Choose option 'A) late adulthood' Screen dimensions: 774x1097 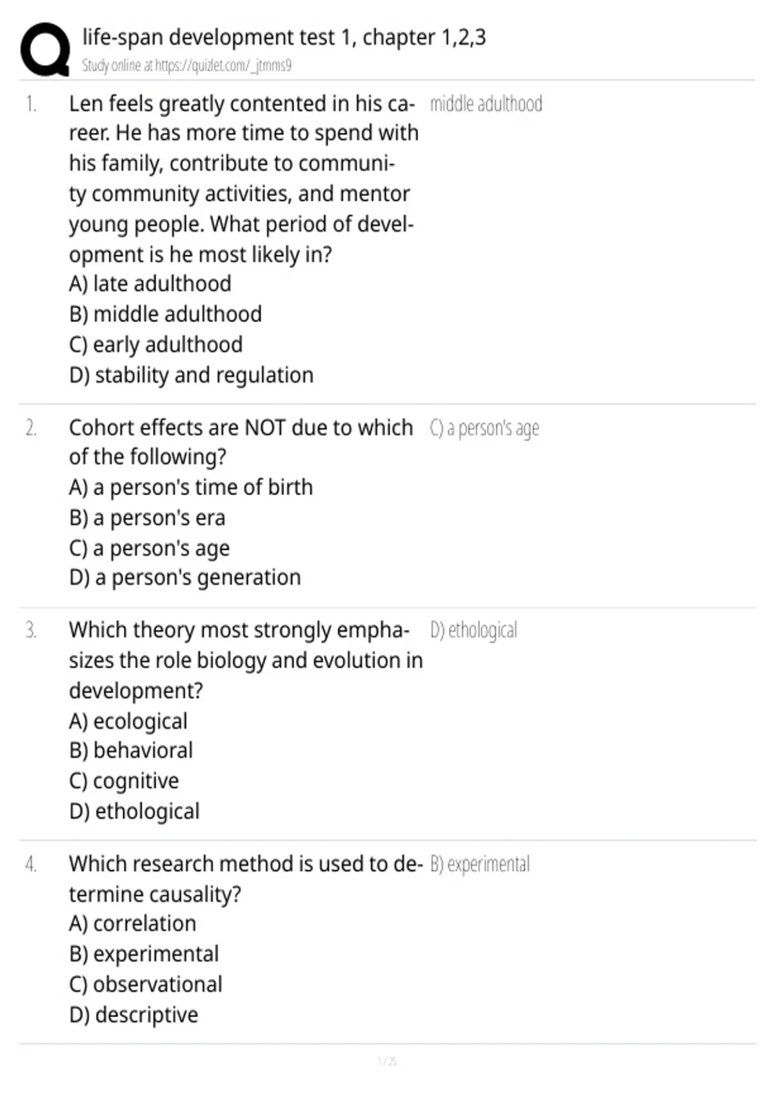[150, 284]
